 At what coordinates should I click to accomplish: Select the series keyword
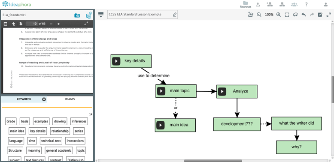[x=79, y=131]
